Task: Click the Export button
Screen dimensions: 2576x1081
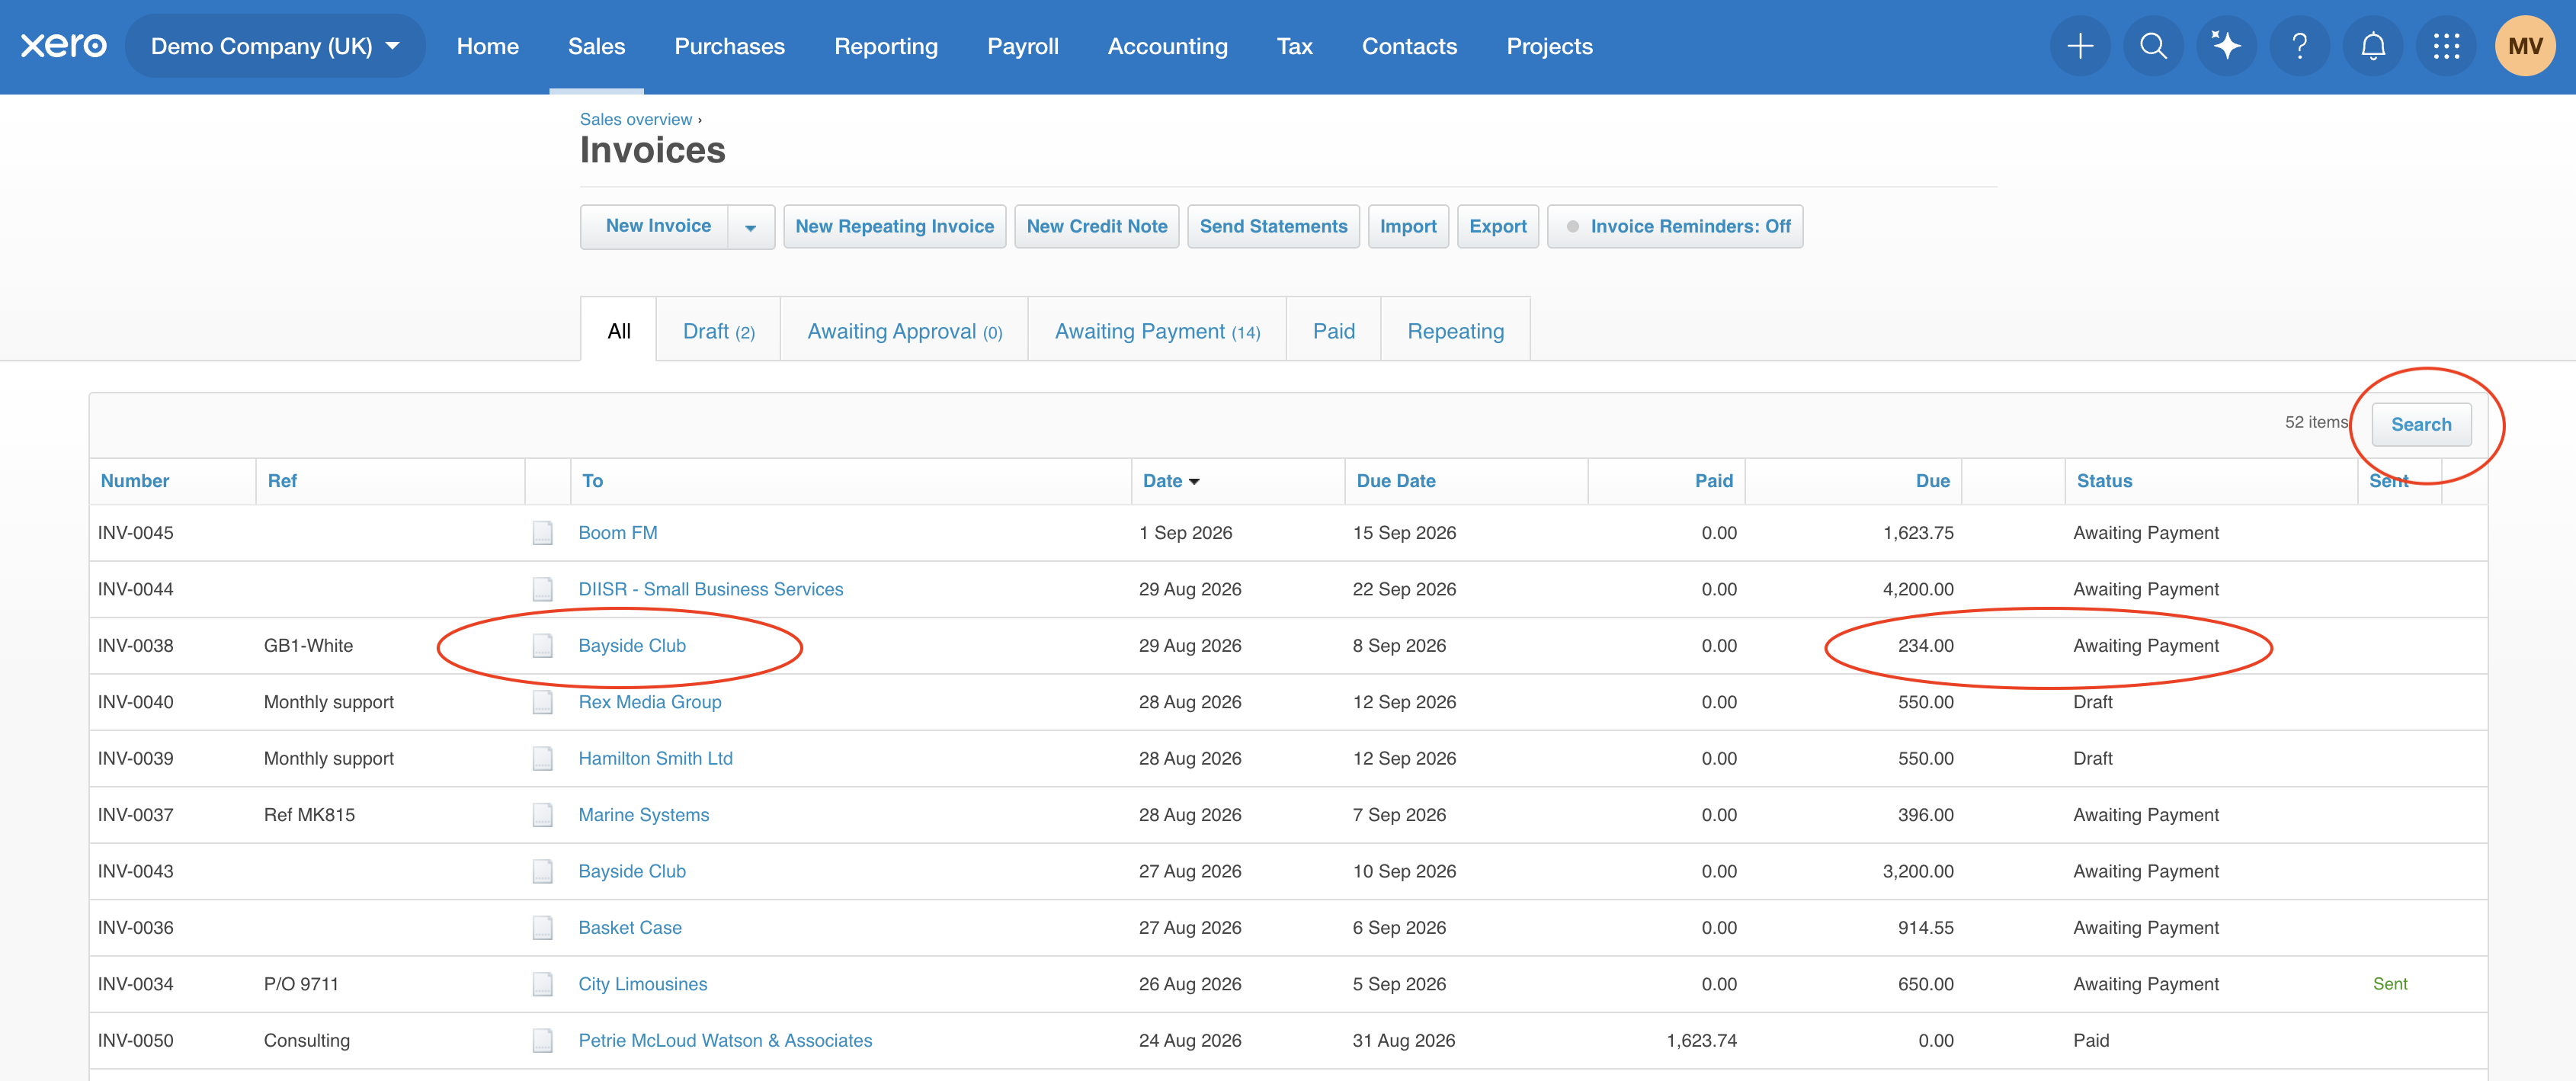Action: (x=1497, y=227)
